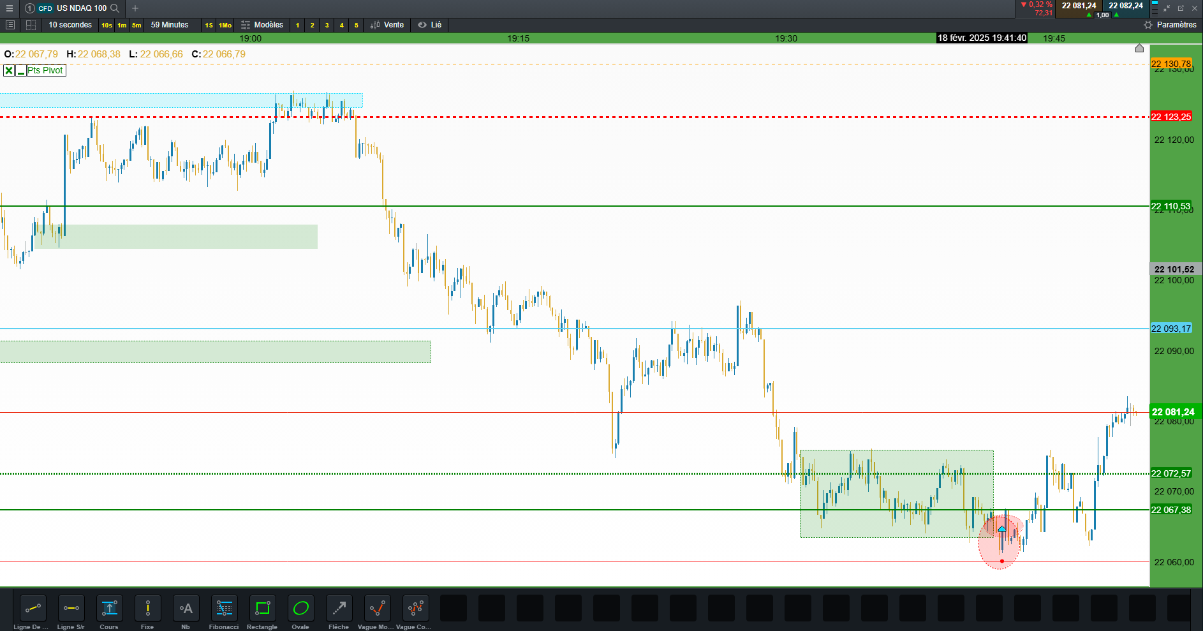Select the Ligne S/r support-resistance tool
1203x631 pixels.
pyautogui.click(x=71, y=608)
